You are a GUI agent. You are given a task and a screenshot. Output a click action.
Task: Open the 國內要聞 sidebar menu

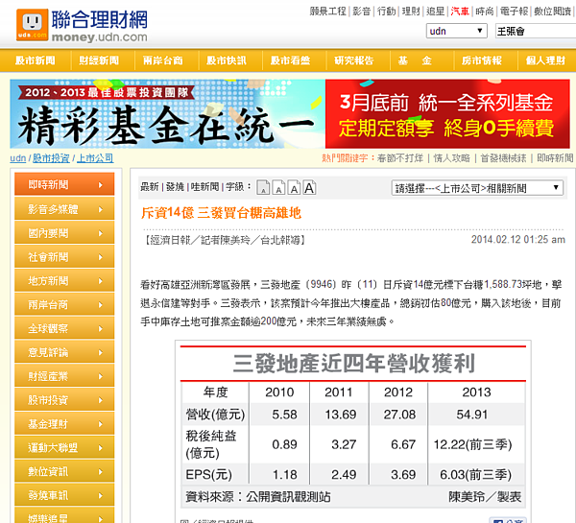click(x=64, y=232)
